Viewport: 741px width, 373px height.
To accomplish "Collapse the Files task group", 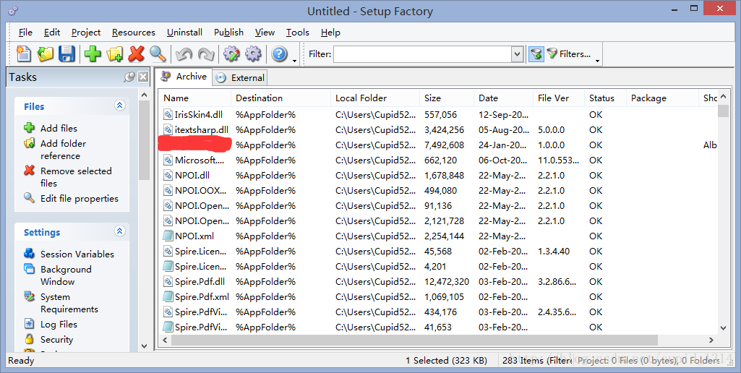I will coord(120,106).
